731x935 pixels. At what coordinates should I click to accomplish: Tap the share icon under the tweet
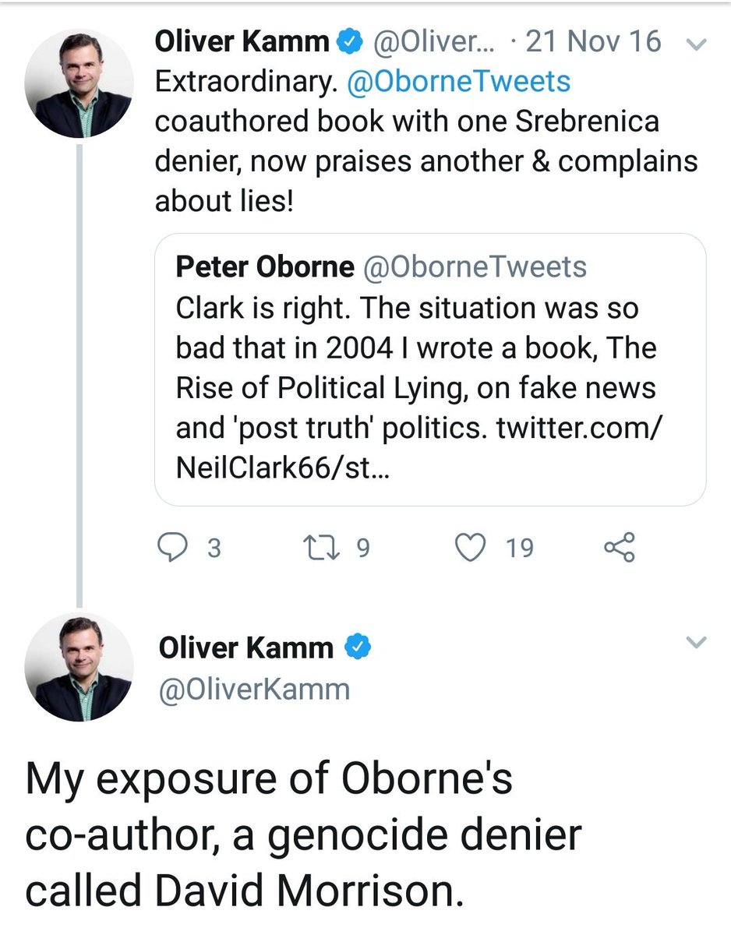[620, 548]
